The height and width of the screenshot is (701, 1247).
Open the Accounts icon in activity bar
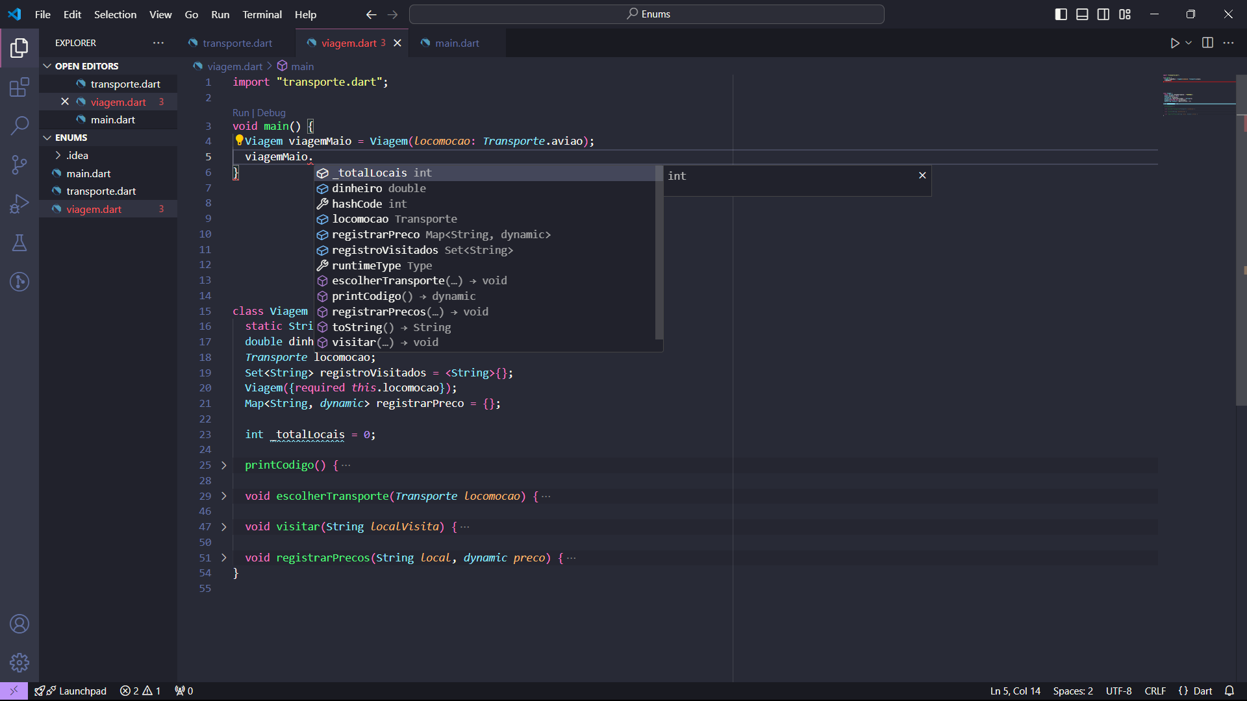[x=19, y=624]
